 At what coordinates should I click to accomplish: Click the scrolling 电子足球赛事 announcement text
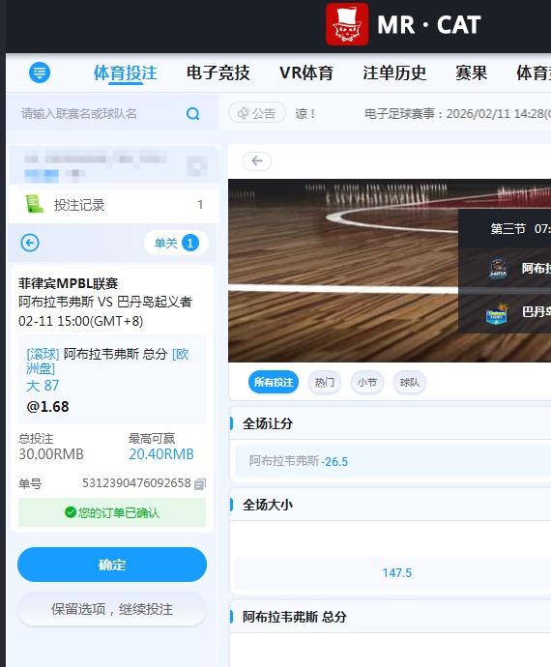[x=457, y=113]
